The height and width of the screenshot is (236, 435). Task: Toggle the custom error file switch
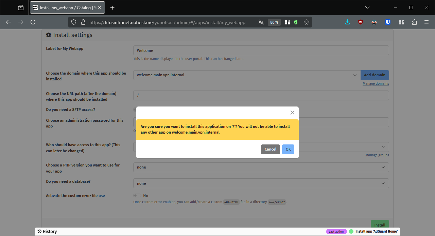pos(137,196)
